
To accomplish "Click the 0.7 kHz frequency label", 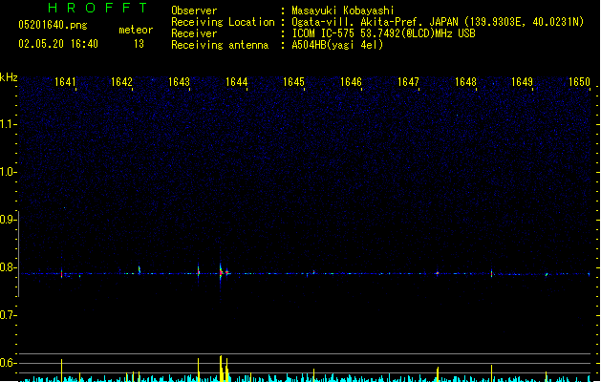I will pyautogui.click(x=8, y=315).
